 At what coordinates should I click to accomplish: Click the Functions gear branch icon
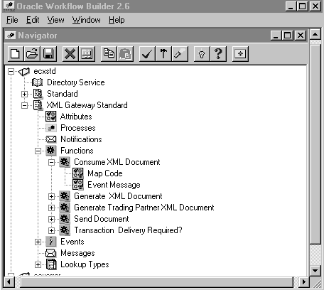pos(51,151)
